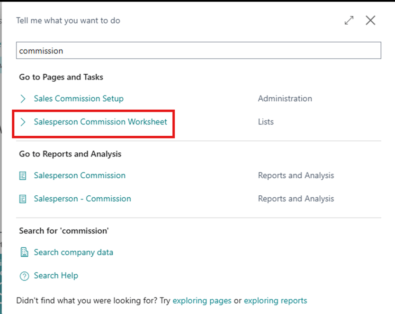The image size is (395, 314).
Task: Click chevron beside Sales Commission Setup
Action: pyautogui.click(x=23, y=98)
